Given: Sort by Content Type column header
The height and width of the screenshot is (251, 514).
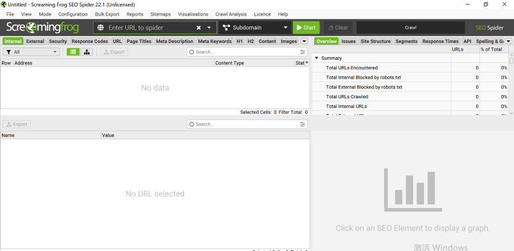Looking at the screenshot, I should [254, 63].
